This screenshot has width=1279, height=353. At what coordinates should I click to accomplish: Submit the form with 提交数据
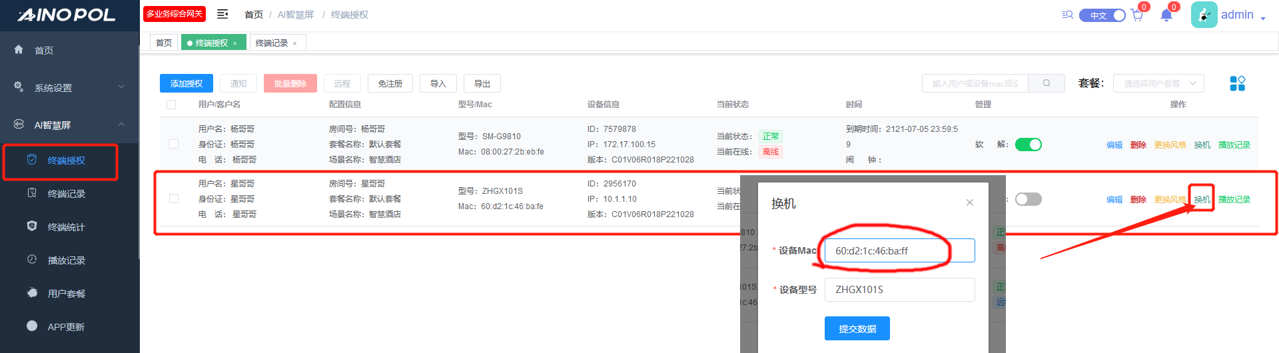pos(857,328)
